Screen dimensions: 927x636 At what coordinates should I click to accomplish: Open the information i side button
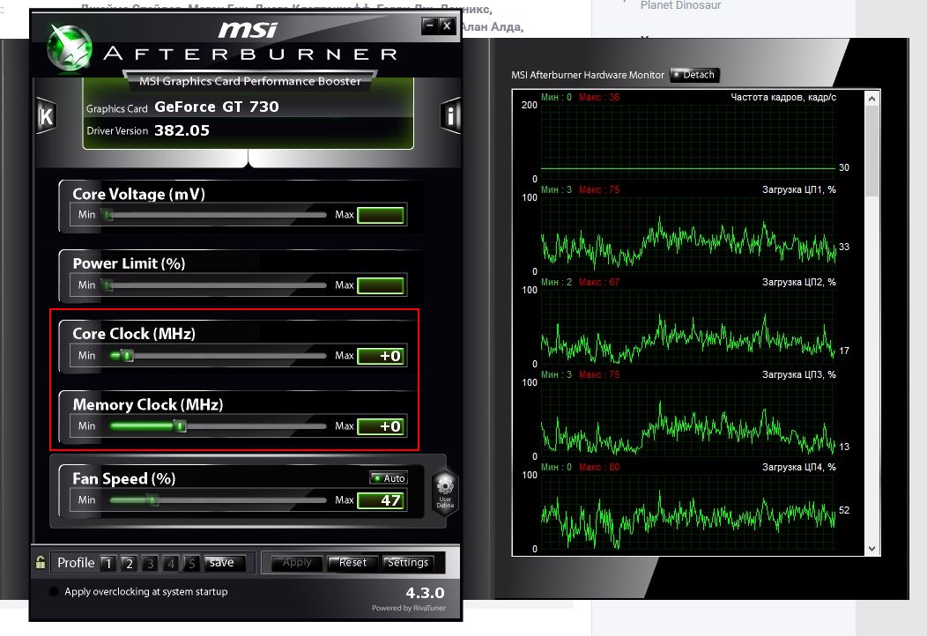click(x=450, y=115)
